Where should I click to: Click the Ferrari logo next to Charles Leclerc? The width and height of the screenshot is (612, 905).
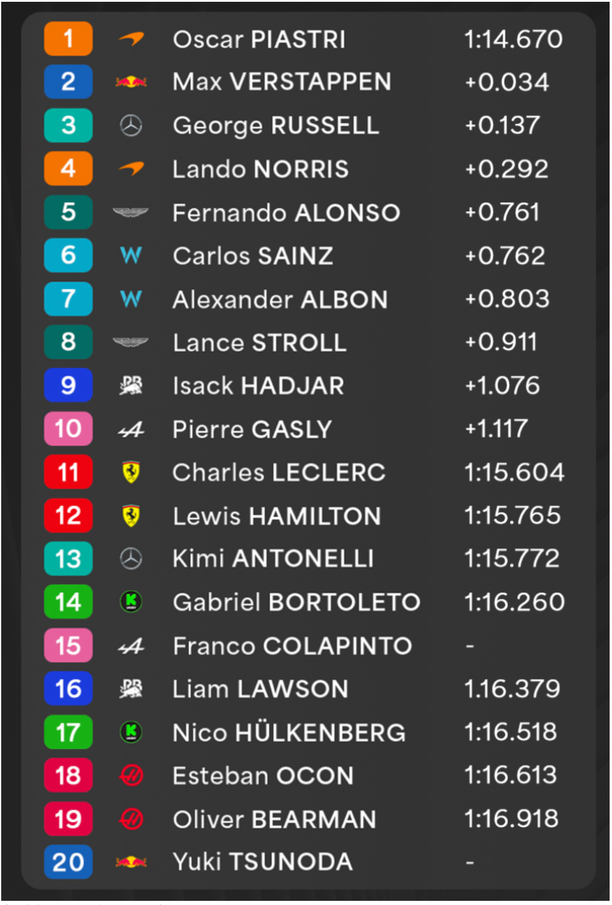tap(131, 472)
